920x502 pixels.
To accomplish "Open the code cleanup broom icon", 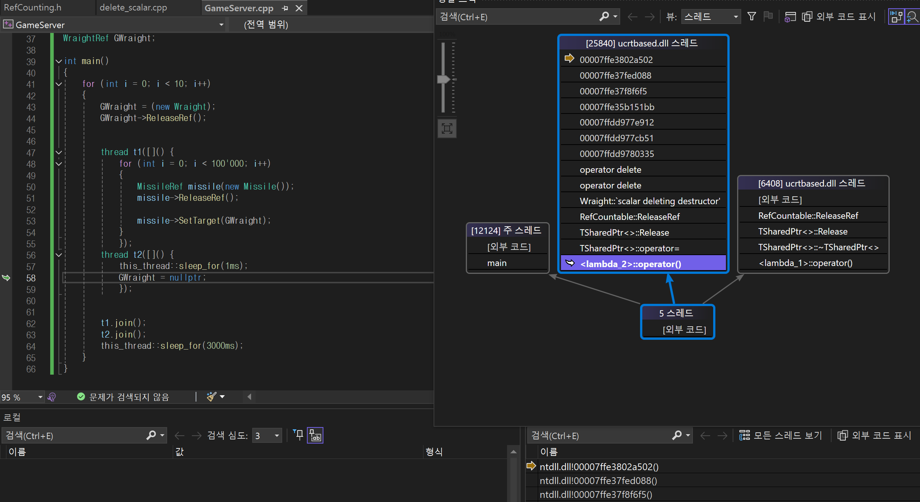I will (211, 396).
